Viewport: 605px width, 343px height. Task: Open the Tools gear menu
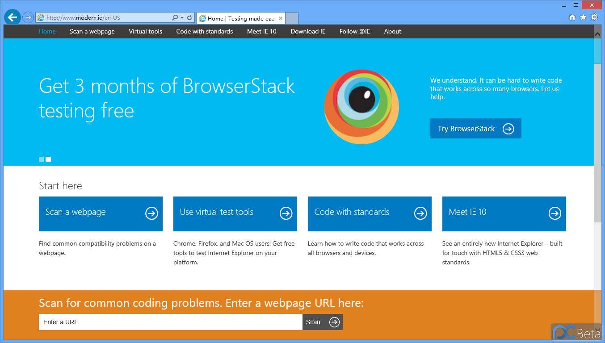pos(594,17)
